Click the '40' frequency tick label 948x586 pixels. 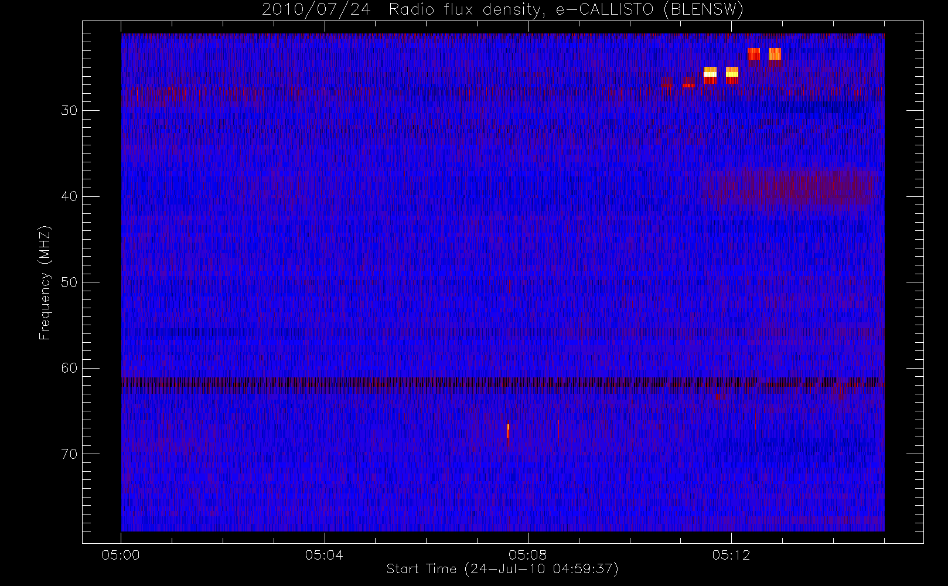69,196
